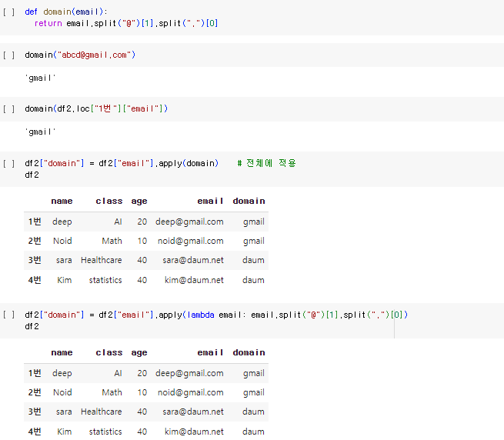Click 'sara@daum.net' cell in the first table
Screen dimensions: 504x440
(x=193, y=260)
